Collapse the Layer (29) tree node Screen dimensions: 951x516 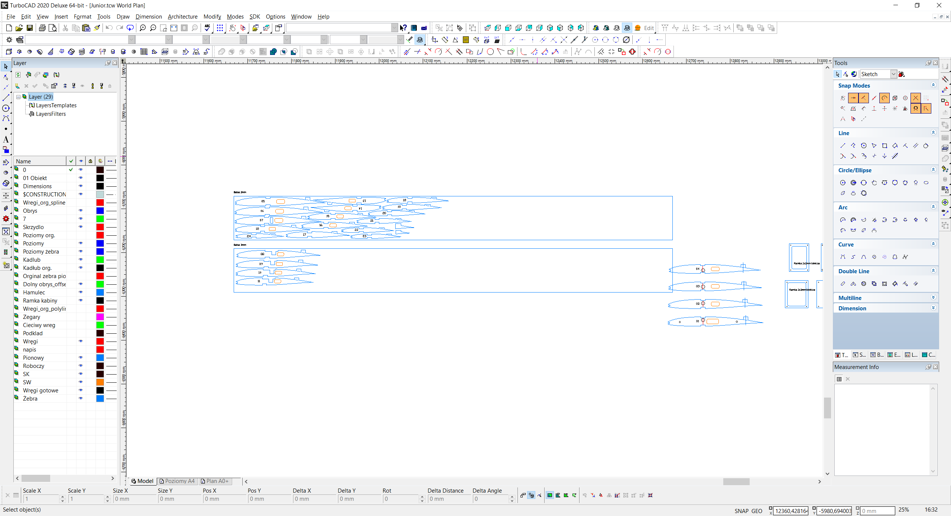point(18,97)
